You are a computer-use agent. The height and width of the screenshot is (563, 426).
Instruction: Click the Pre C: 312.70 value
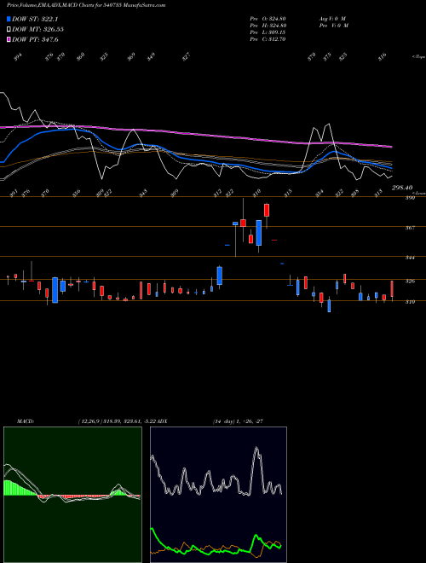coord(268,39)
